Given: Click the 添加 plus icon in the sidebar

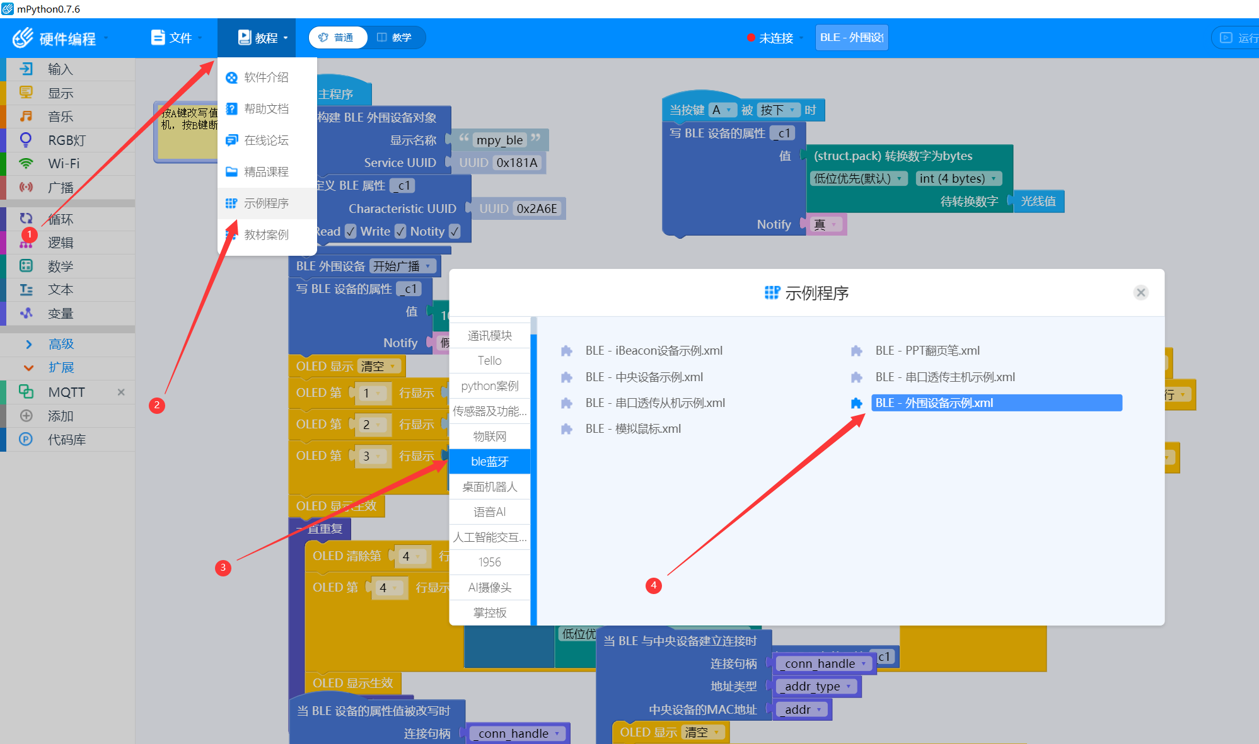Looking at the screenshot, I should 26,416.
